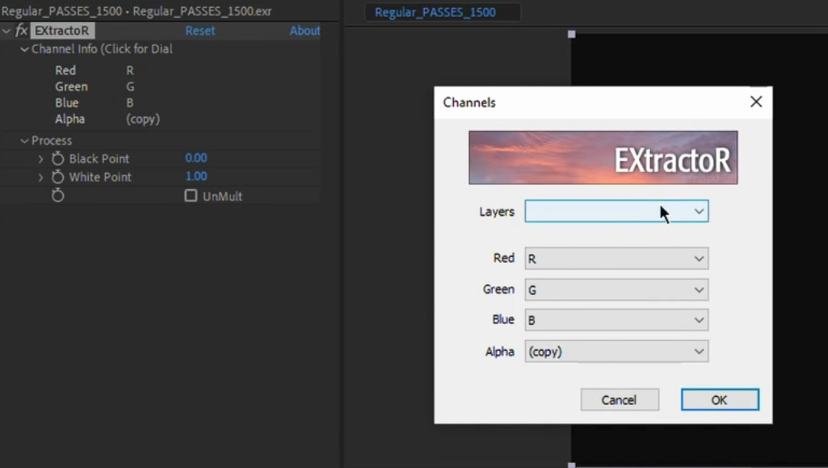
Task: Open the Alpha channel dropdown
Action: pyautogui.click(x=617, y=352)
